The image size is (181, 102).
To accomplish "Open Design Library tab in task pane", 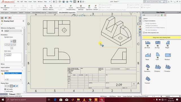I will [140, 21].
